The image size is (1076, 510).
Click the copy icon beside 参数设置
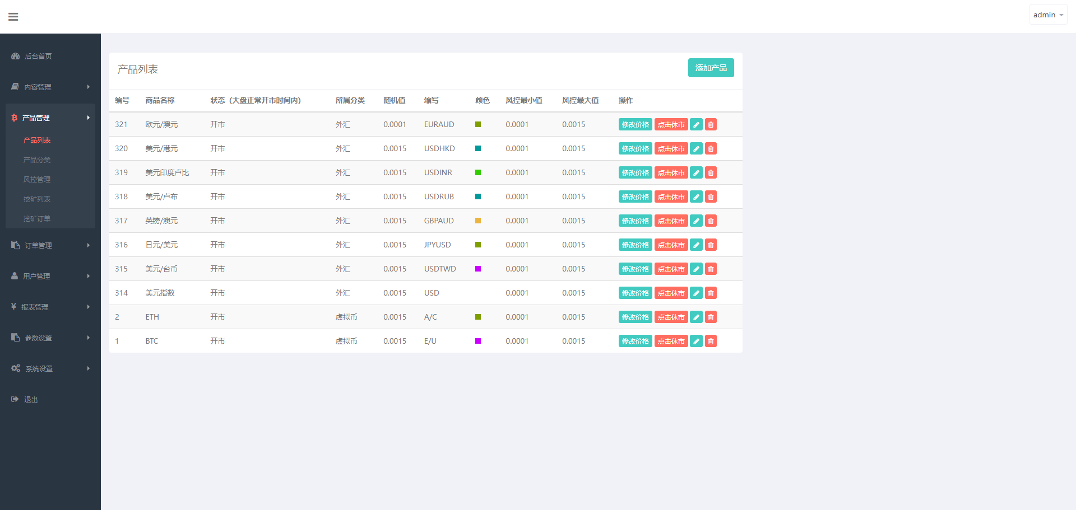[x=15, y=338]
